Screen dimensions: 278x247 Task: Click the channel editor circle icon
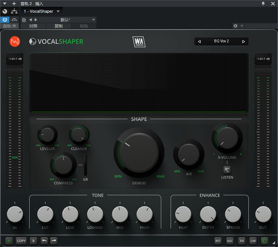pos(5,11)
